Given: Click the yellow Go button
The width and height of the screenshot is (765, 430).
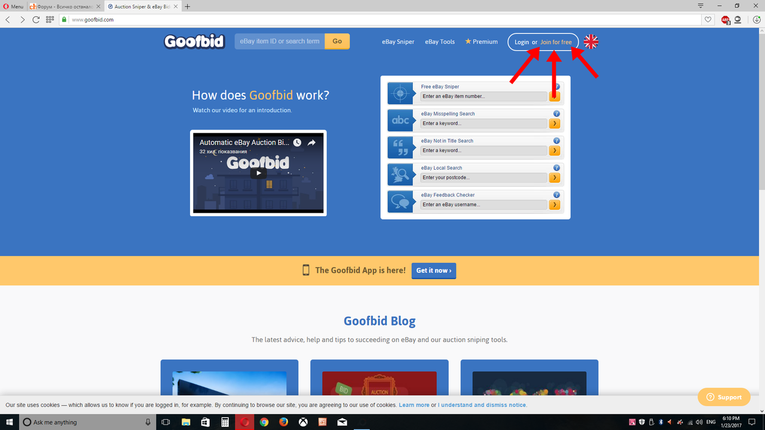Looking at the screenshot, I should [337, 41].
